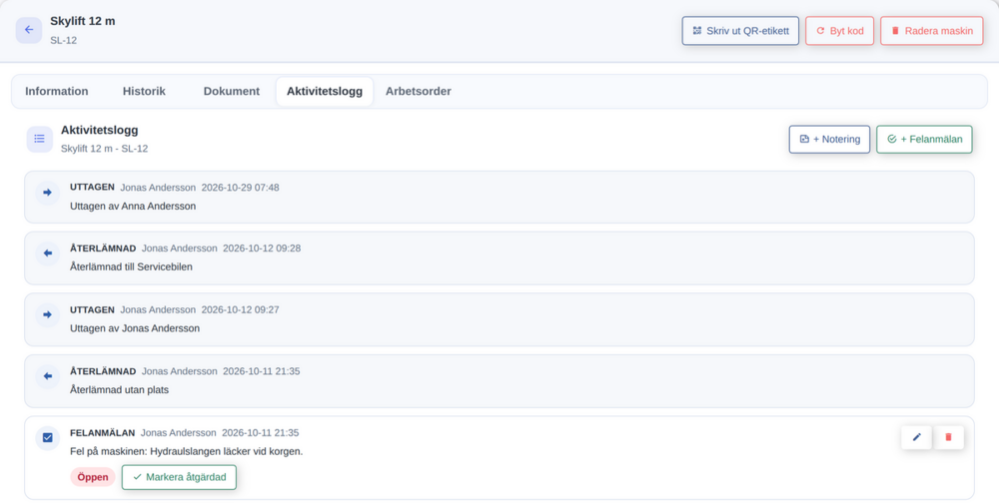
Task: Click the FELANMÄLAN entry label
Action: 103,433
